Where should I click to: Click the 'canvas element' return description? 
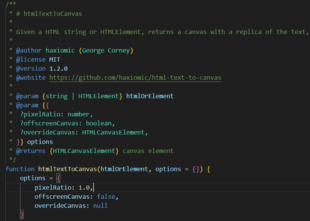pos(148,151)
